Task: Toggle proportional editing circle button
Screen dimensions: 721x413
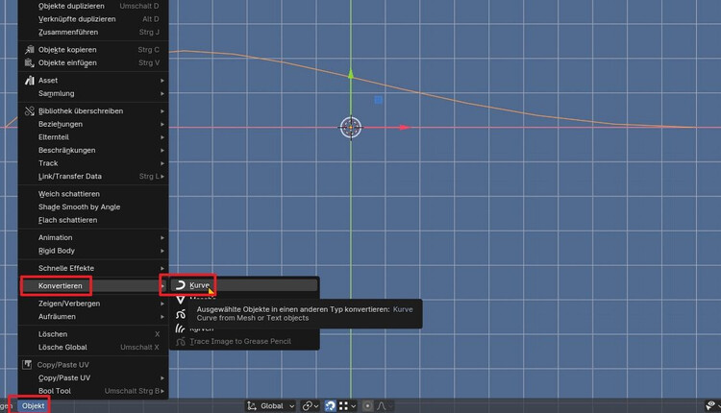Action: click(x=367, y=406)
